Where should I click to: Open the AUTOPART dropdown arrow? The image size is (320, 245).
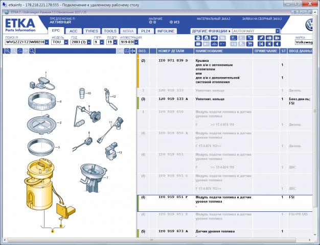[x=278, y=31]
